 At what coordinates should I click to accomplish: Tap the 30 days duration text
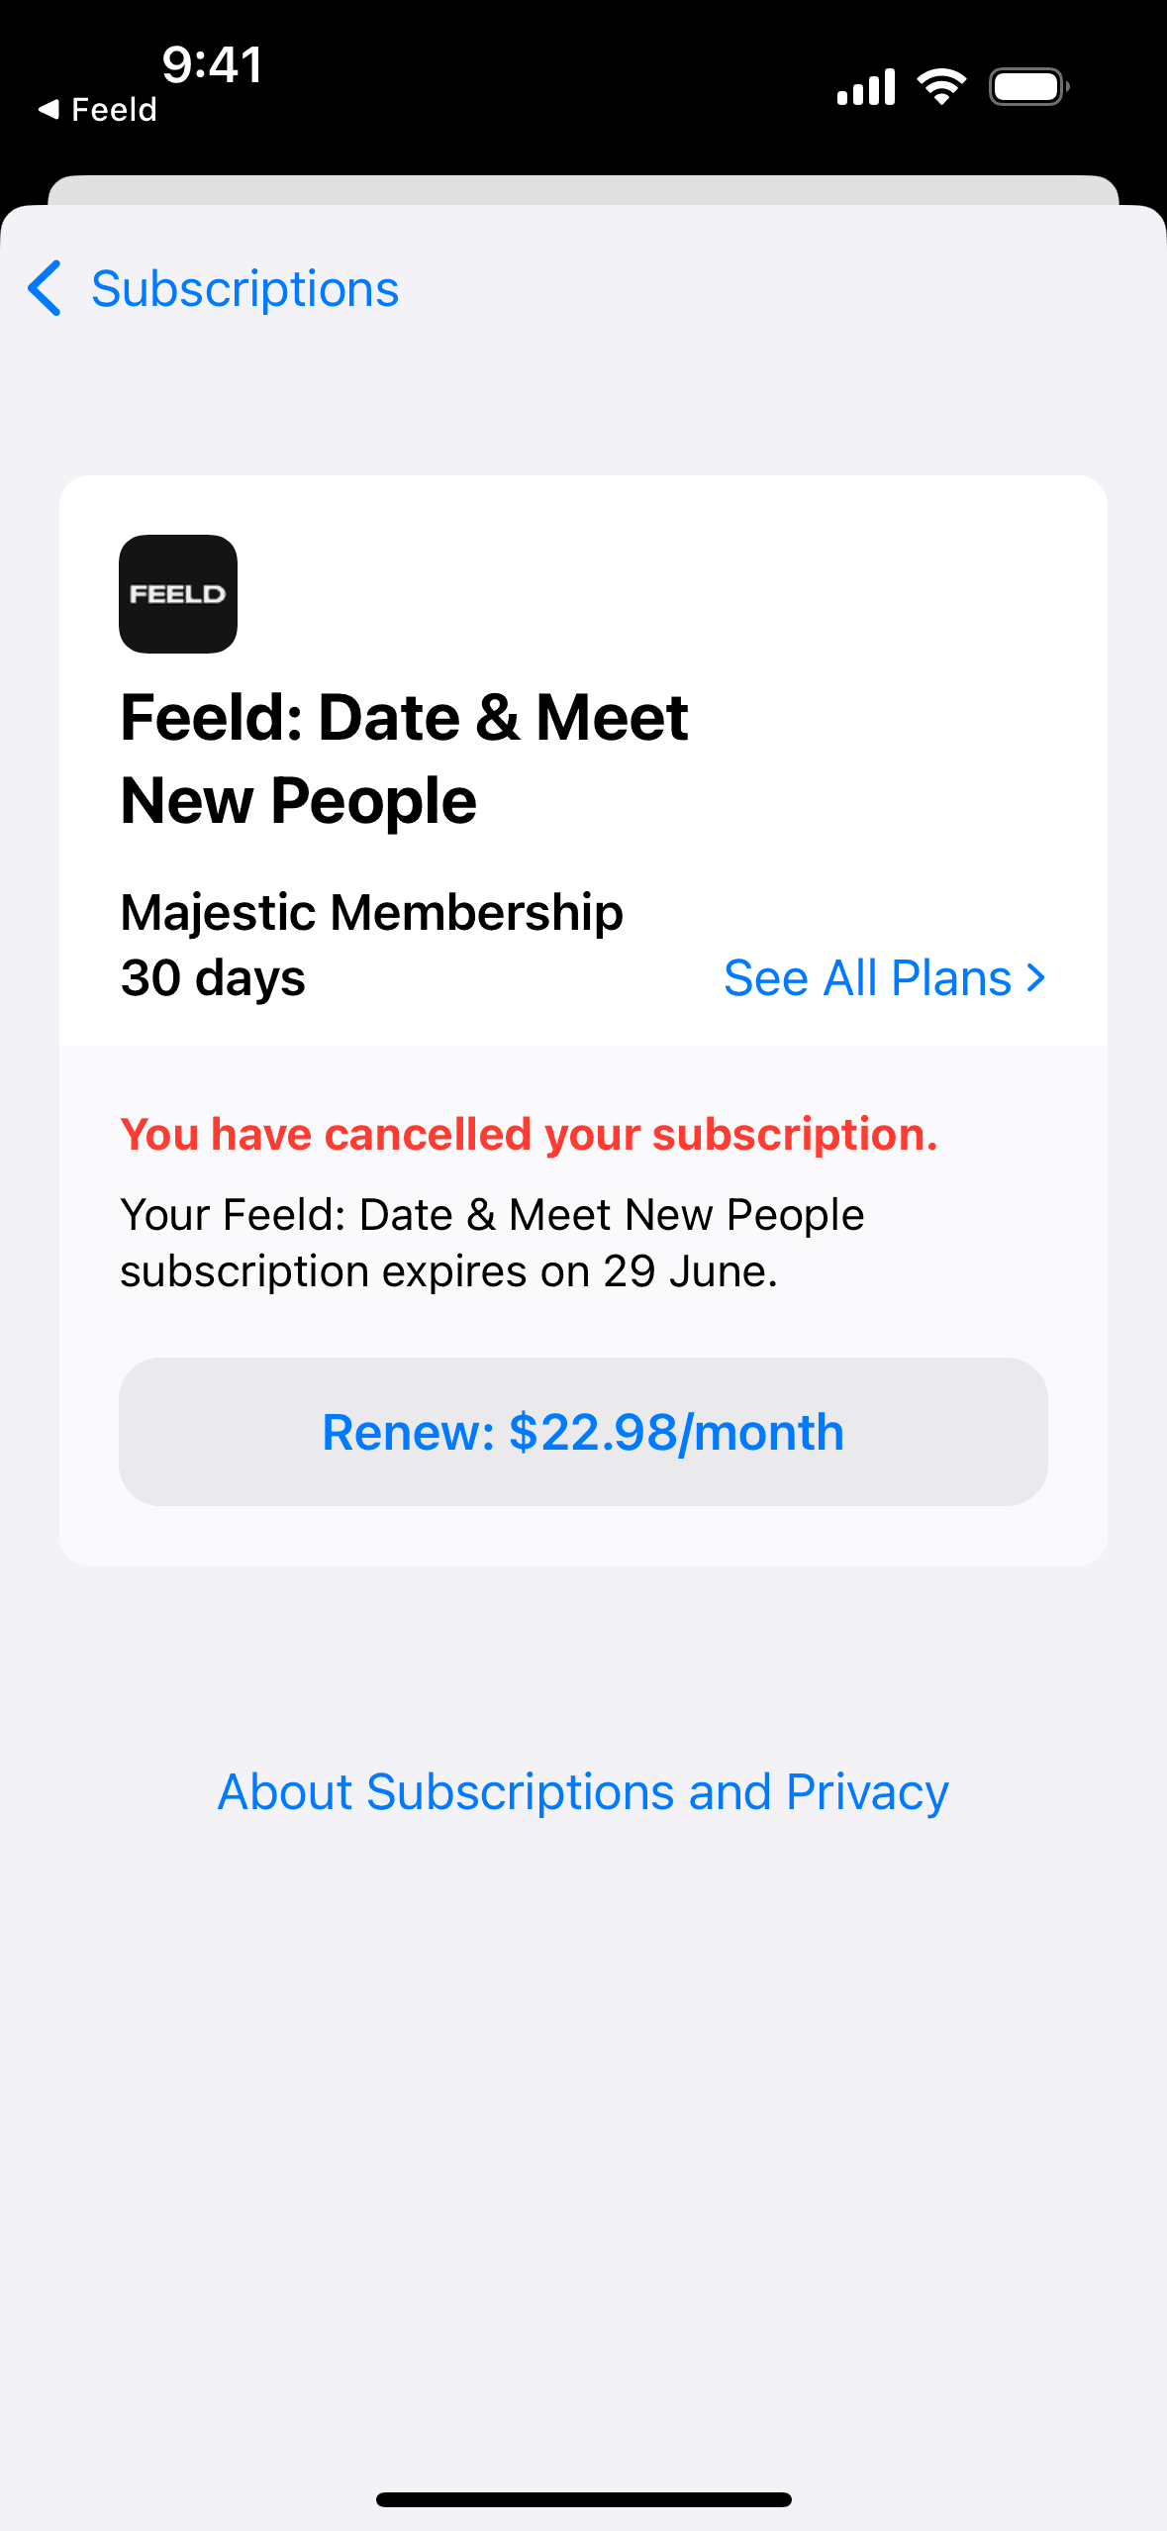click(x=213, y=978)
